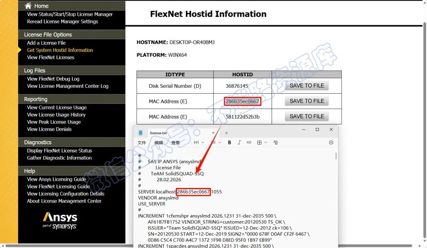Click the Disk Serial Number (D) cell
427x248 pixels.
[175, 86]
